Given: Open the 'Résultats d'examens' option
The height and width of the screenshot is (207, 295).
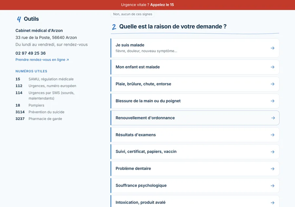Looking at the screenshot, I should [195, 135].
